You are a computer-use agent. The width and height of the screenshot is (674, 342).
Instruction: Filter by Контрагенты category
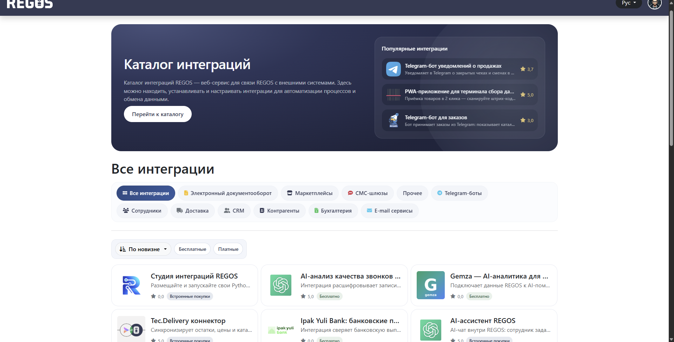coord(279,210)
